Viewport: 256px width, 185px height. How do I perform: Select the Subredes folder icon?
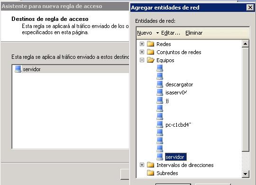pyautogui.click(x=151, y=173)
